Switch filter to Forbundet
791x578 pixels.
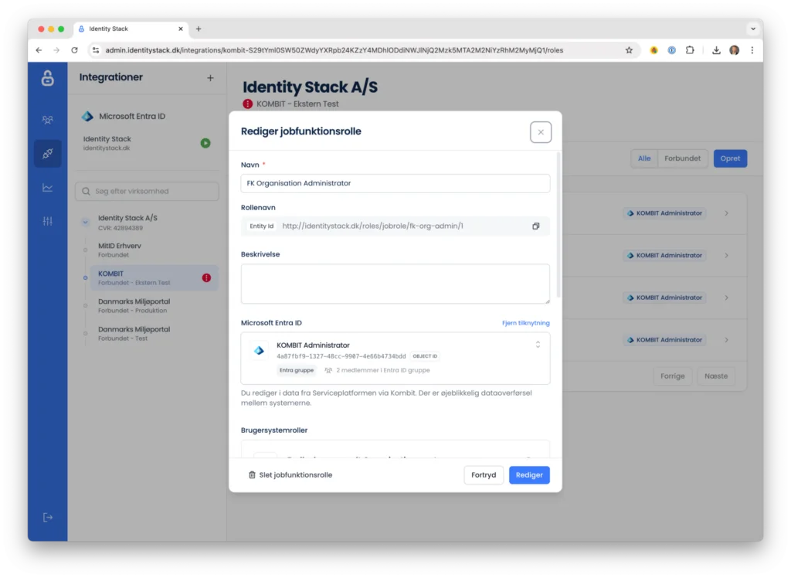pyautogui.click(x=682, y=158)
